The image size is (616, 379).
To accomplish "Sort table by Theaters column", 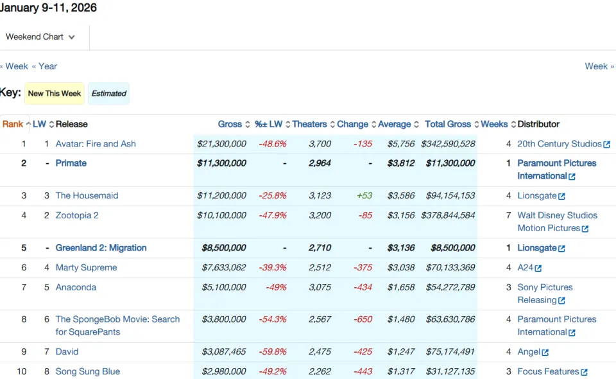I will point(314,124).
